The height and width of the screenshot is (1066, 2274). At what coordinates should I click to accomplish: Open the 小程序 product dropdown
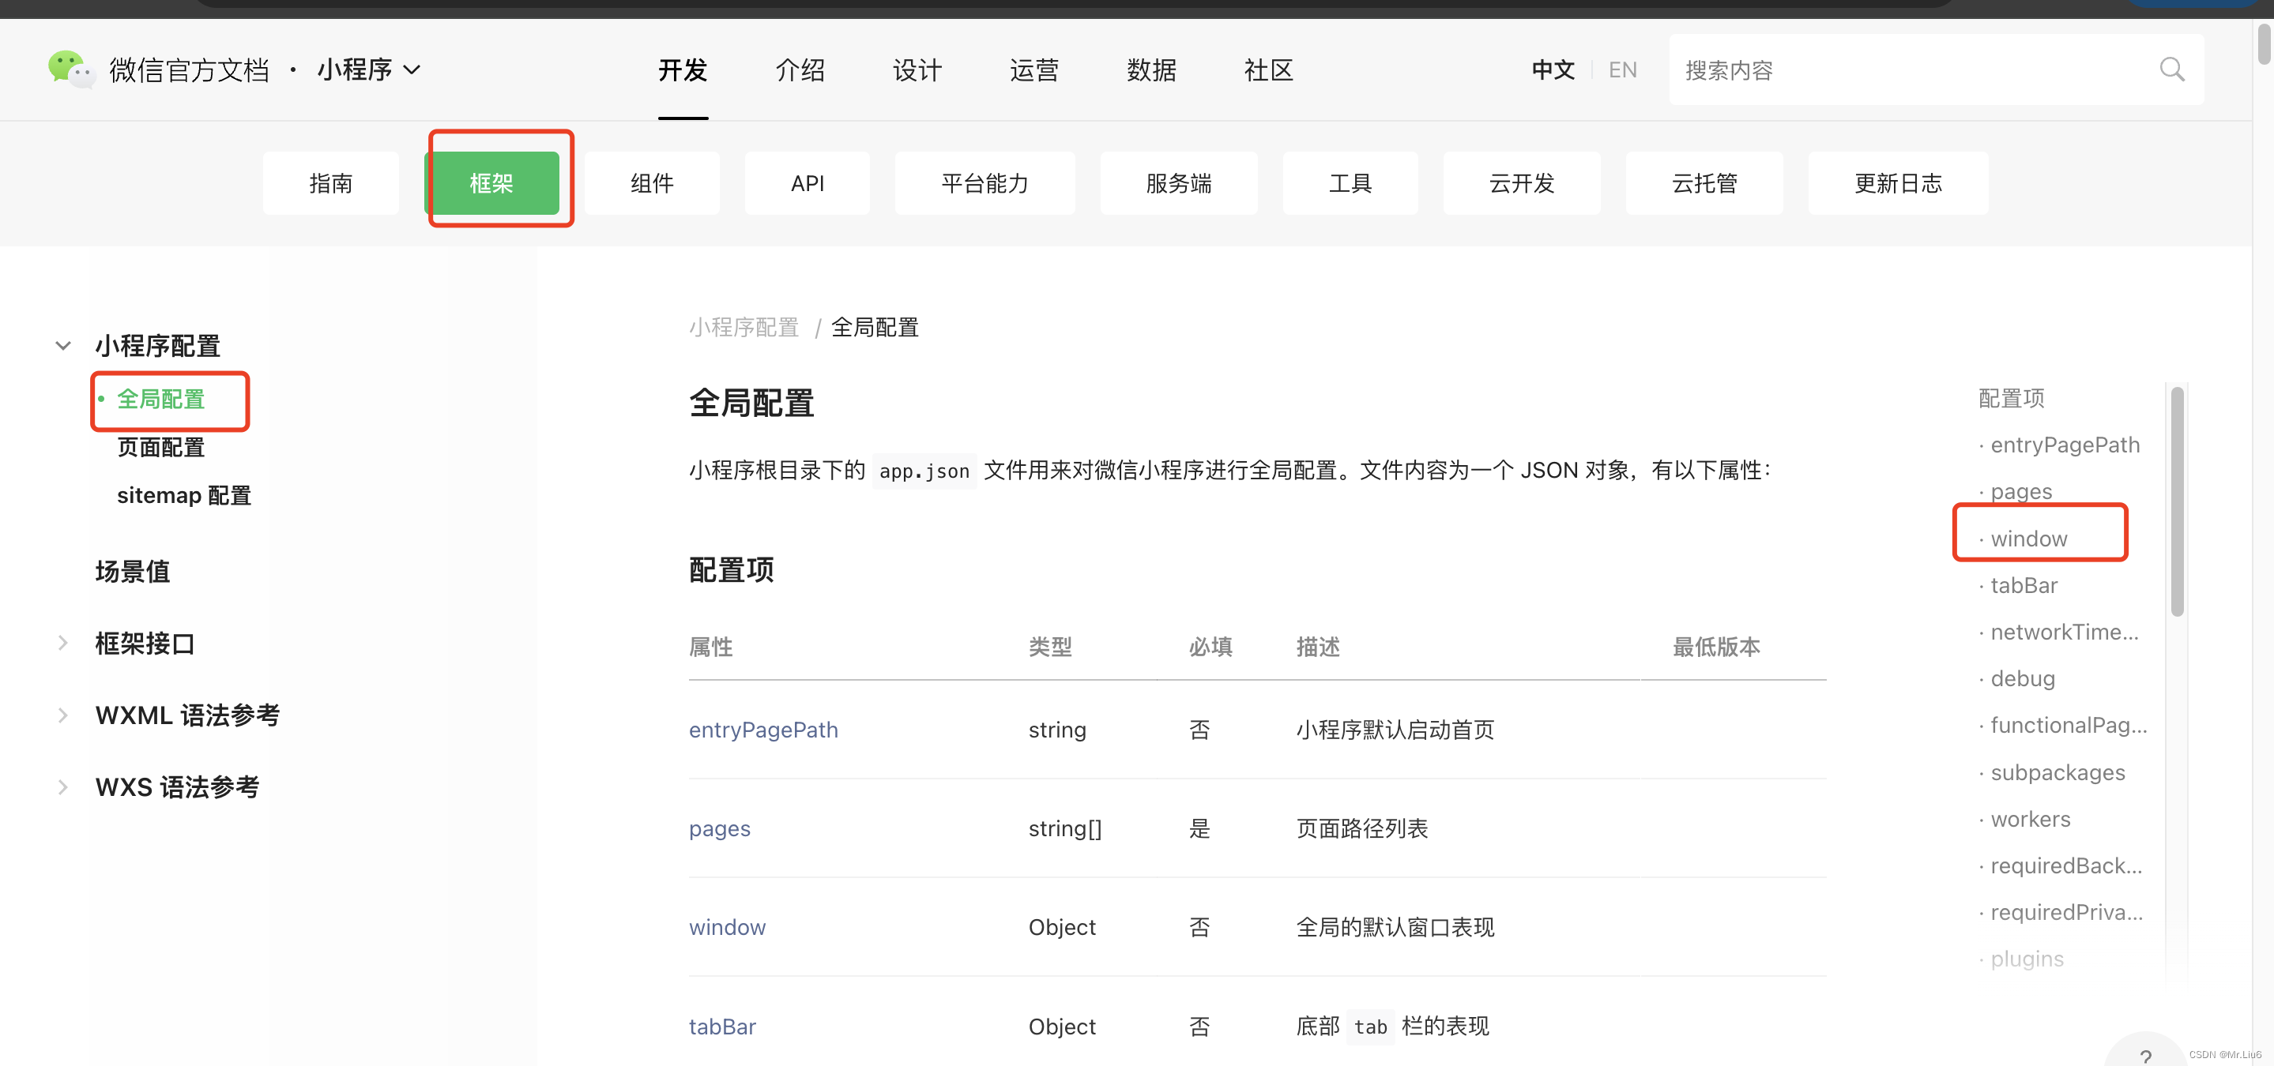coord(368,69)
